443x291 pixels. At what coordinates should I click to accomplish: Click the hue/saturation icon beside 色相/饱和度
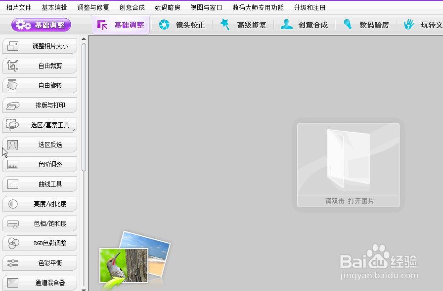pyautogui.click(x=13, y=224)
